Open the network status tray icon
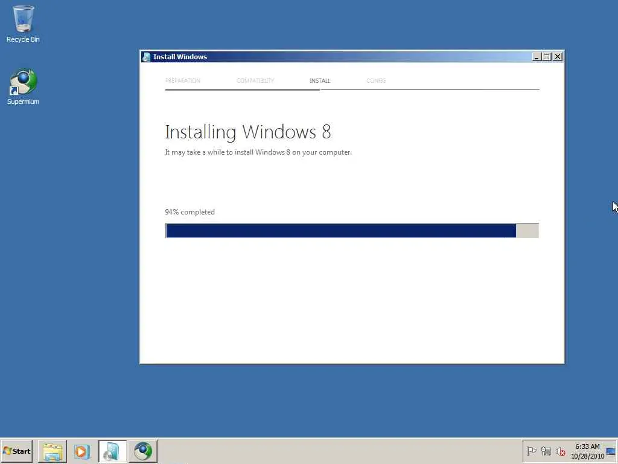The width and height of the screenshot is (618, 464). [546, 451]
